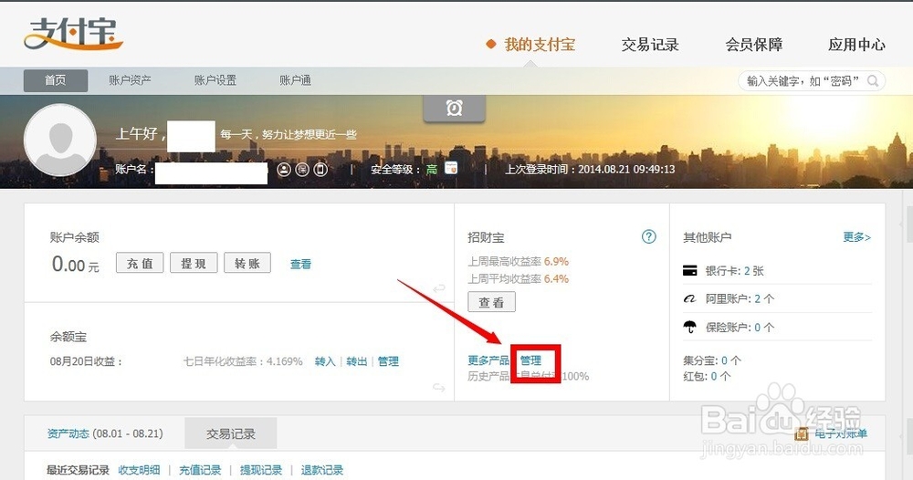Click the real-name verification person icon
This screenshot has width=913, height=480.
[284, 170]
